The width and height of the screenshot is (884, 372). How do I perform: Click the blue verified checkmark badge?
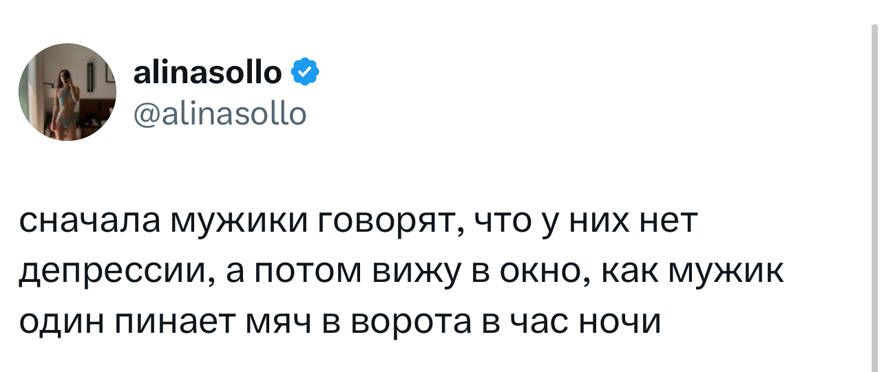(305, 72)
